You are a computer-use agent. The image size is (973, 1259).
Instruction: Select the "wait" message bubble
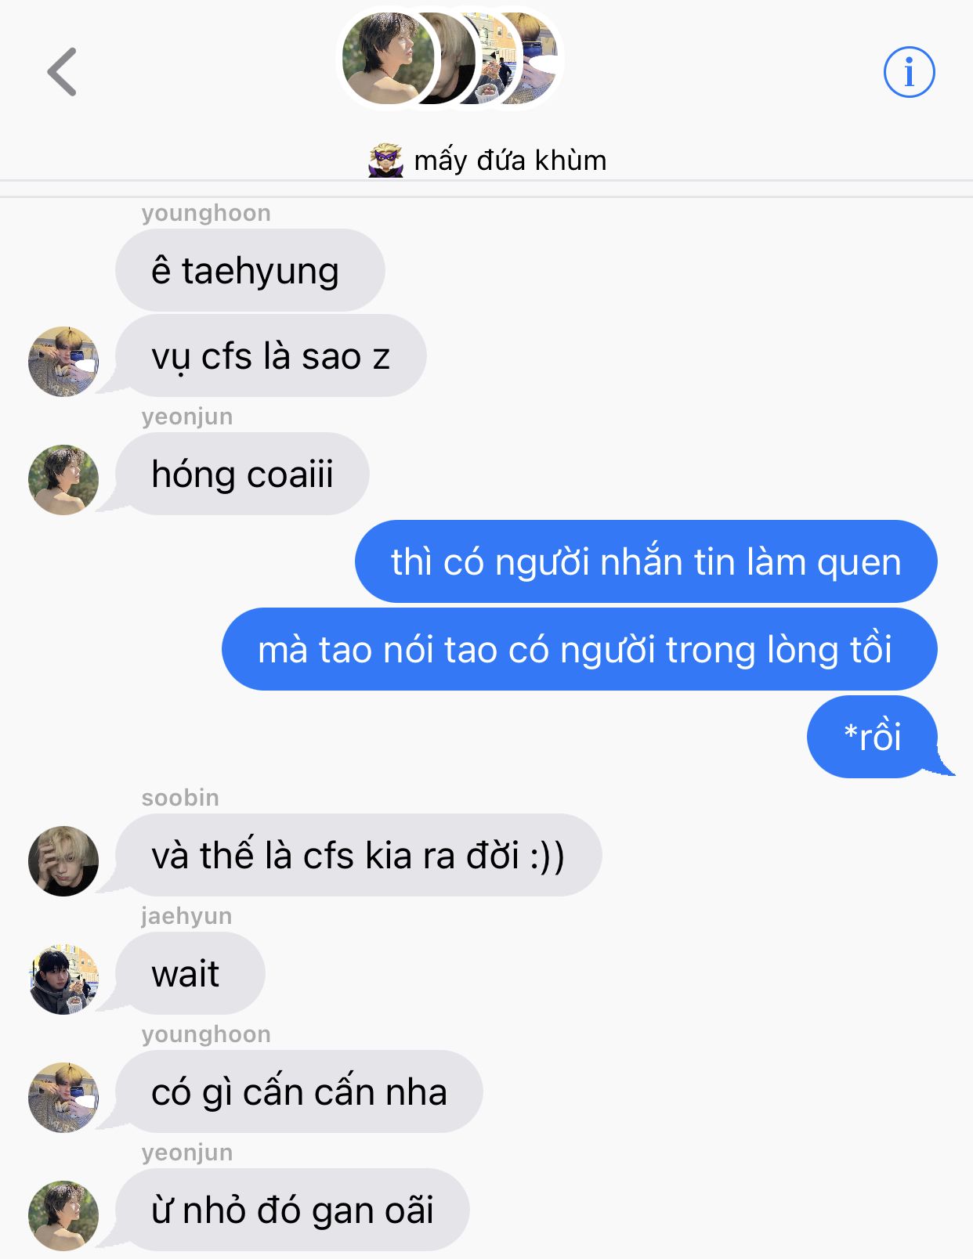click(x=190, y=973)
